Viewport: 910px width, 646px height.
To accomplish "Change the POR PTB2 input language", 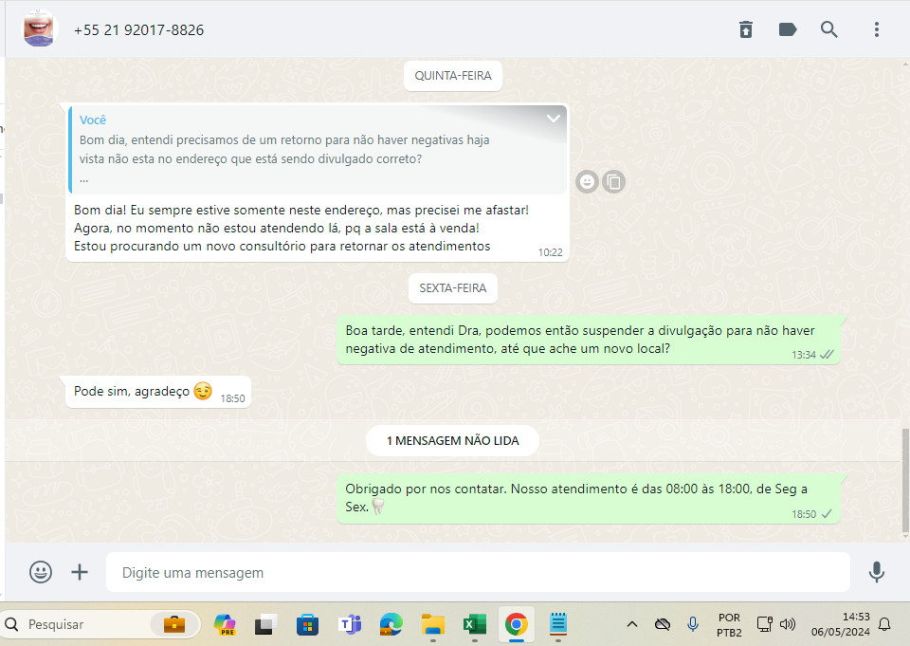I will (x=729, y=625).
